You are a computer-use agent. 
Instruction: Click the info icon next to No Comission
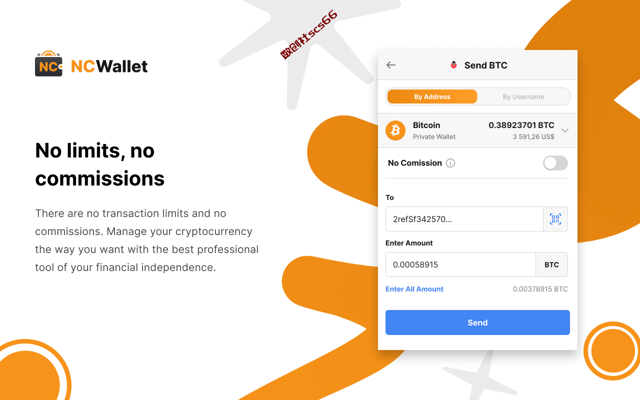pos(450,163)
